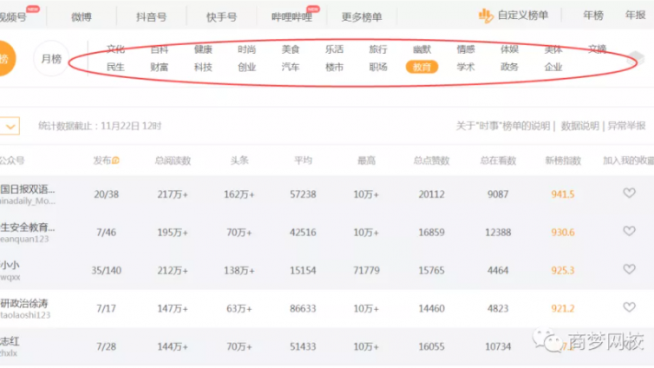The image size is (654, 368).
Task: Click the highlighted 教育 category
Action: (422, 67)
